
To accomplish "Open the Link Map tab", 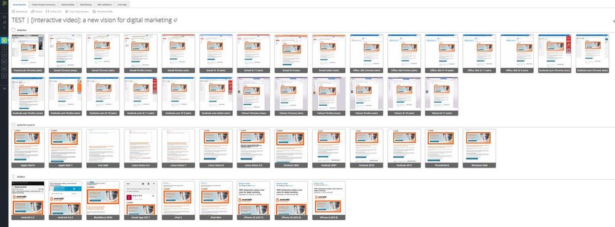I will click(x=122, y=5).
